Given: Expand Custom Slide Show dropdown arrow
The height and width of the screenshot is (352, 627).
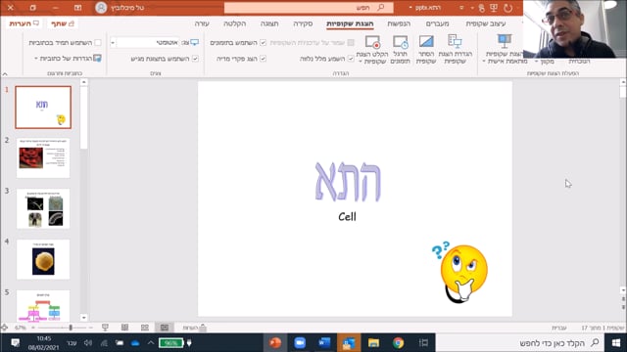Looking at the screenshot, I should coord(484,62).
